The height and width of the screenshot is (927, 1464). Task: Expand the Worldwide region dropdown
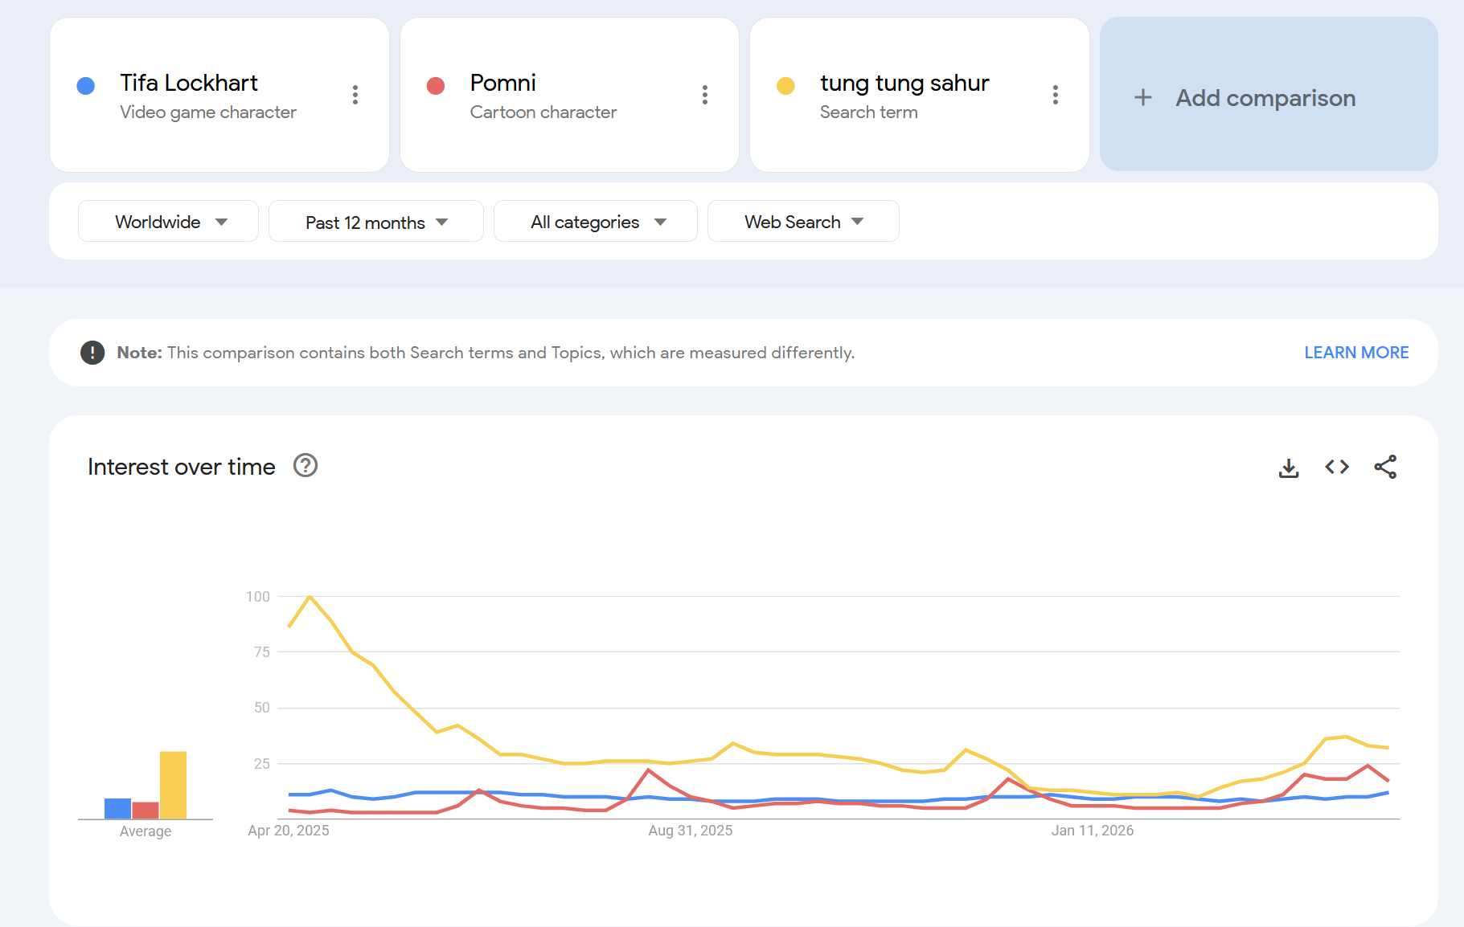pos(168,222)
